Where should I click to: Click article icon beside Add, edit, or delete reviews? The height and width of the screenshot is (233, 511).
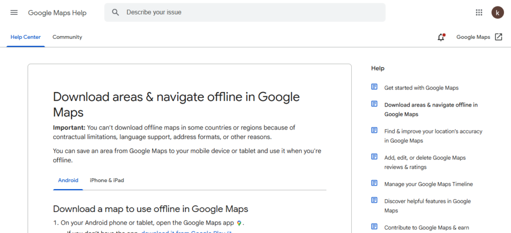374,157
